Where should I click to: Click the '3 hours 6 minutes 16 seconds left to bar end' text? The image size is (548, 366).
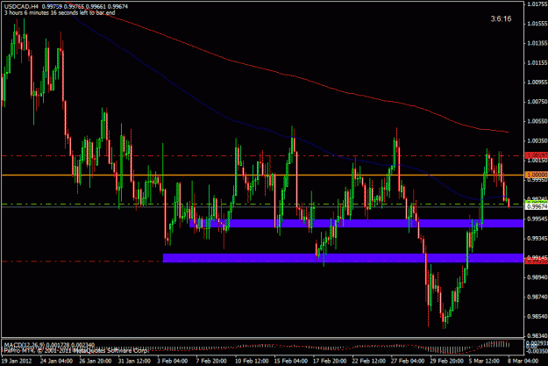pyautogui.click(x=60, y=12)
